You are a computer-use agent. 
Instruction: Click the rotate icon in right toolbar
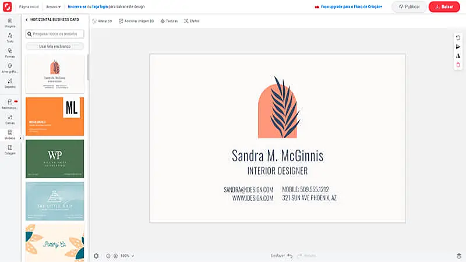(458, 38)
